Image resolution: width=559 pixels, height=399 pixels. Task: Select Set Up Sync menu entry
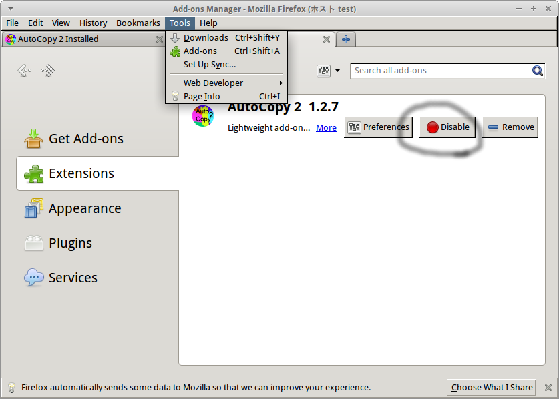coord(226,65)
